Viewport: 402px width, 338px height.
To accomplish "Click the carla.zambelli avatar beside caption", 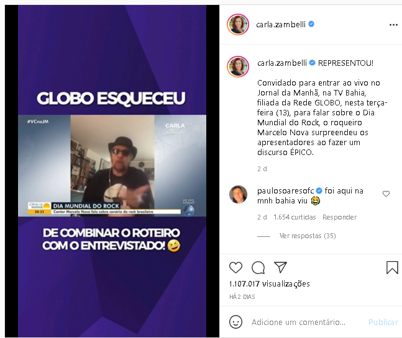I will click(x=238, y=66).
